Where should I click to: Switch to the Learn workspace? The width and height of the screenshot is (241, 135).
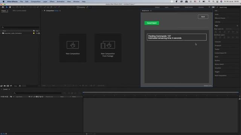pos(166,7)
